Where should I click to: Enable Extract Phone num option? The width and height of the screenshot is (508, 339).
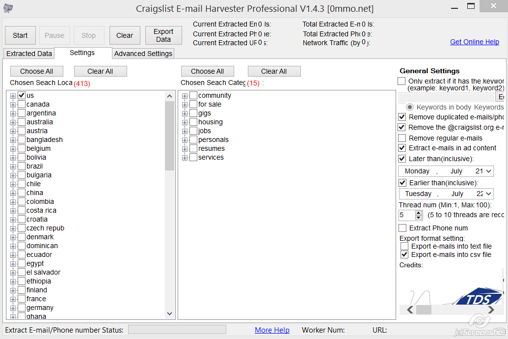point(402,228)
